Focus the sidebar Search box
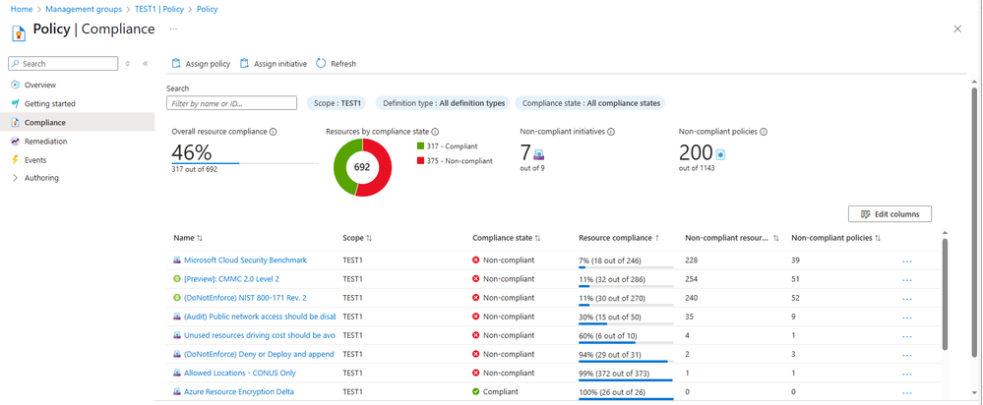Viewport: 983px width, 405px height. click(63, 64)
